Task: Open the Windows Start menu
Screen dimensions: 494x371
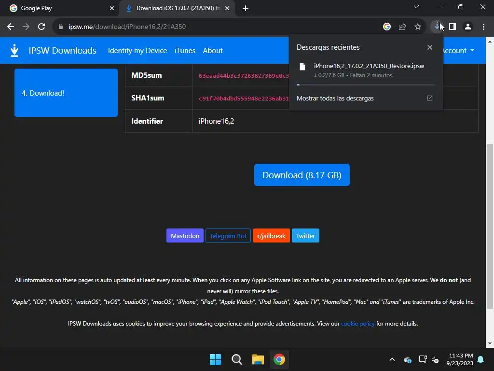Action: (x=216, y=359)
